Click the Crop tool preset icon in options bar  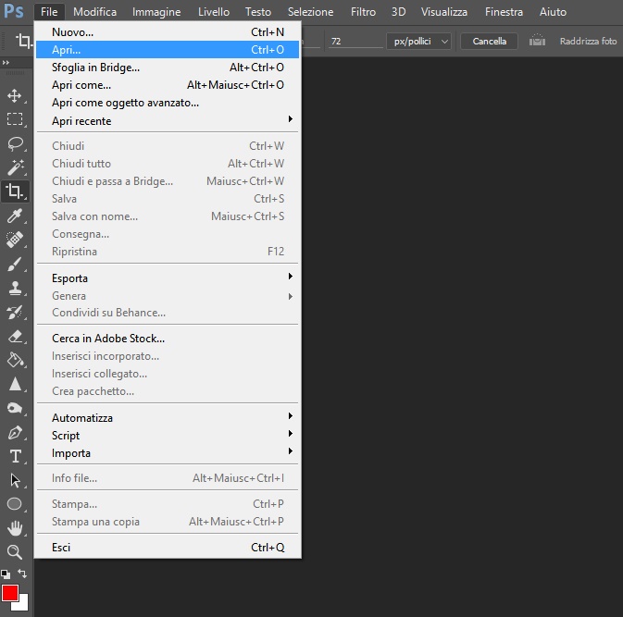24,41
